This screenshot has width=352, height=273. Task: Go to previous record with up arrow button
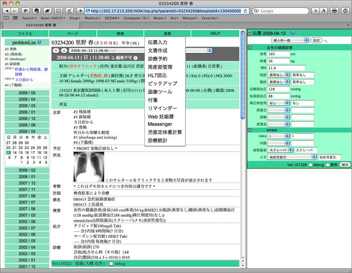point(56,51)
